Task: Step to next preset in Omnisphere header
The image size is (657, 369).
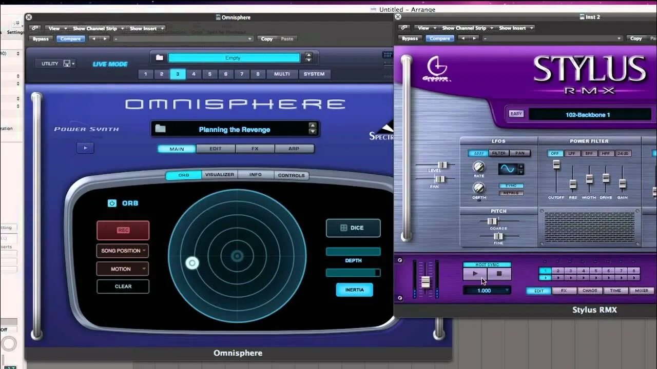Action: pyautogui.click(x=105, y=38)
